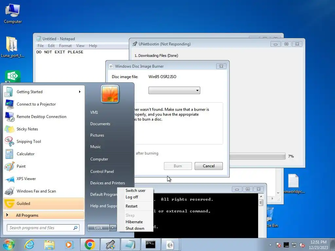Switch to Disc Image Burner taskbar icon

[x=170, y=244]
